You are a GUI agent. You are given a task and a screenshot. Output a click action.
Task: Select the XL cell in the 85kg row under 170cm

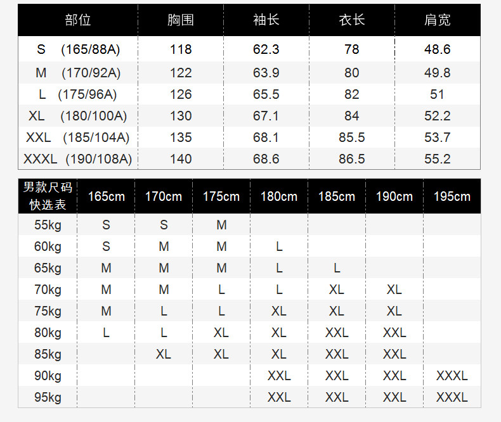tap(164, 354)
